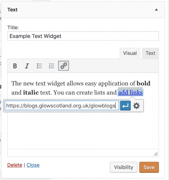Focus the Title input field

pyautogui.click(x=83, y=36)
